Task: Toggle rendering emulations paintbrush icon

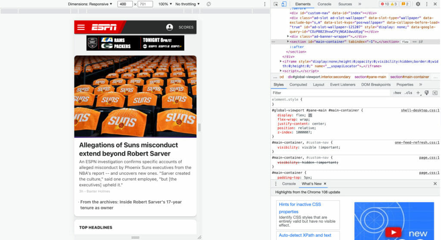Action: 427,93
